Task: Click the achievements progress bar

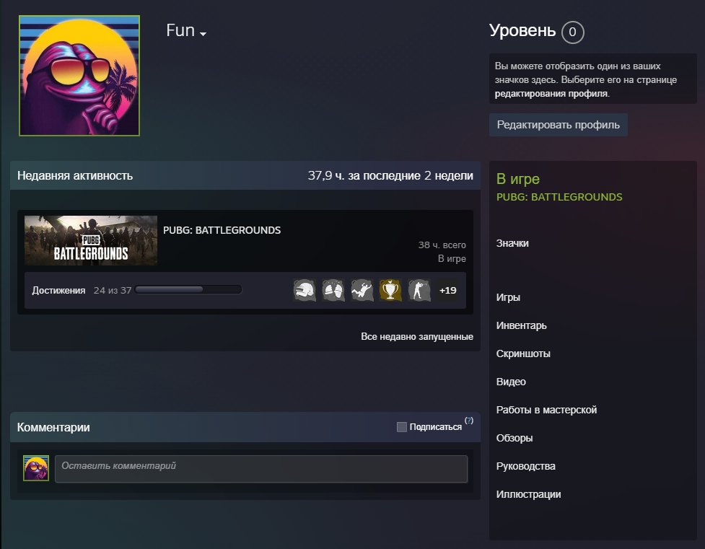Action: (x=188, y=289)
